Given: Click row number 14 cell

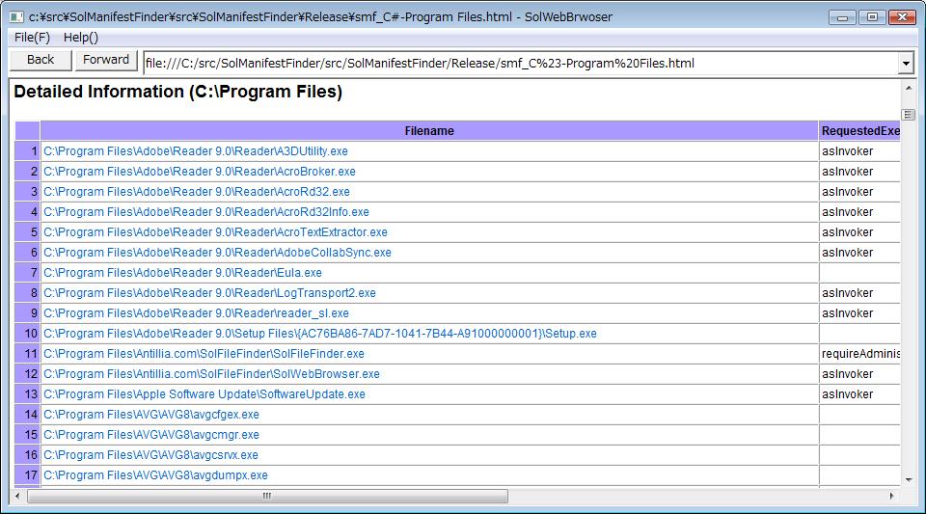Looking at the screenshot, I should pos(27,415).
